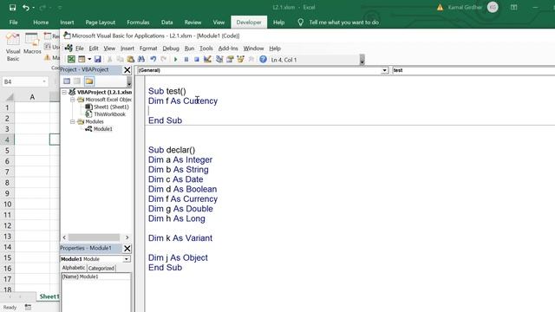Select Module1 in the project tree
Screen dimensions: 555x312
click(x=102, y=129)
